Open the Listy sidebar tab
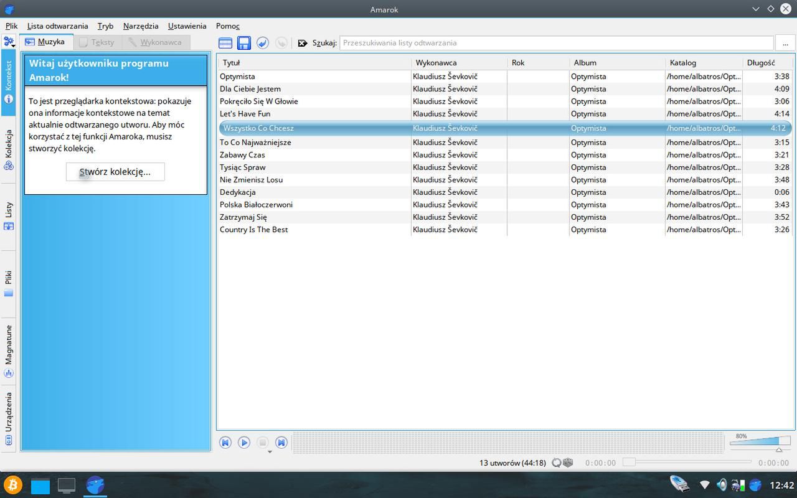This screenshot has width=797, height=498. click(9, 216)
